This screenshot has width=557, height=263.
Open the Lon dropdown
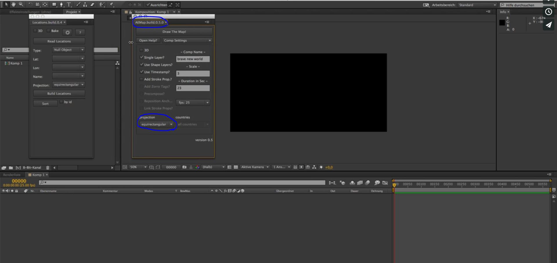(x=69, y=67)
